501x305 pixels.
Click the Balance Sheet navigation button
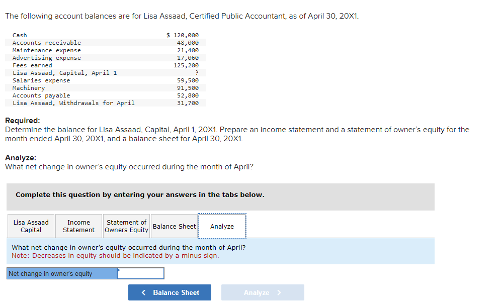pyautogui.click(x=170, y=292)
